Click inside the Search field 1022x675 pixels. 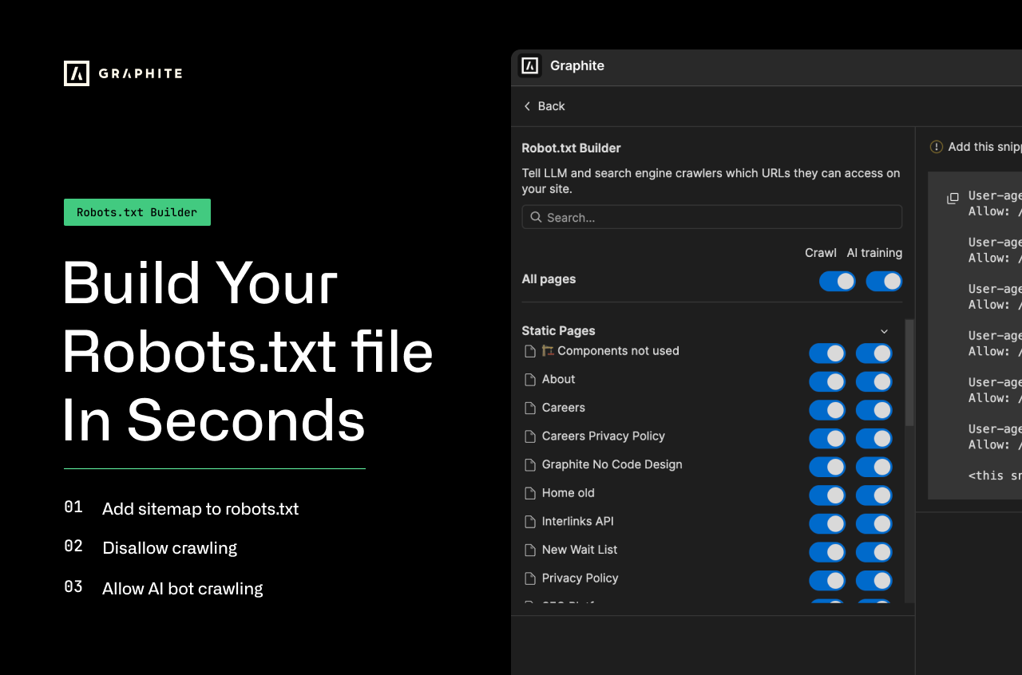[x=711, y=217]
